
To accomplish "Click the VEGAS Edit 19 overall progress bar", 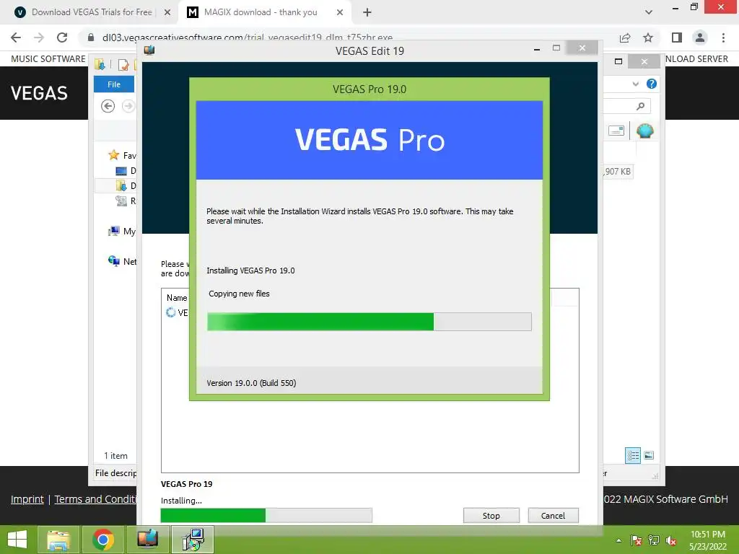I will tap(266, 515).
